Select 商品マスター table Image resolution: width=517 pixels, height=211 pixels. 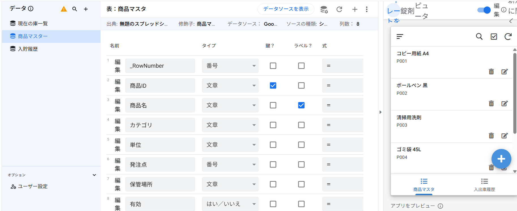pyautogui.click(x=51, y=36)
